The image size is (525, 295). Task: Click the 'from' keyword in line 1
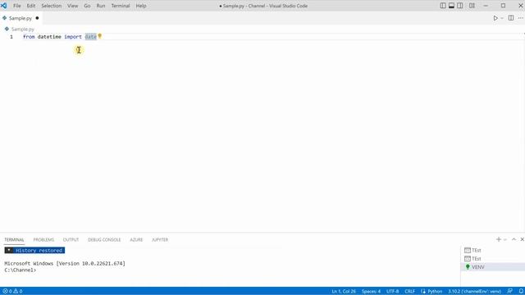click(29, 37)
